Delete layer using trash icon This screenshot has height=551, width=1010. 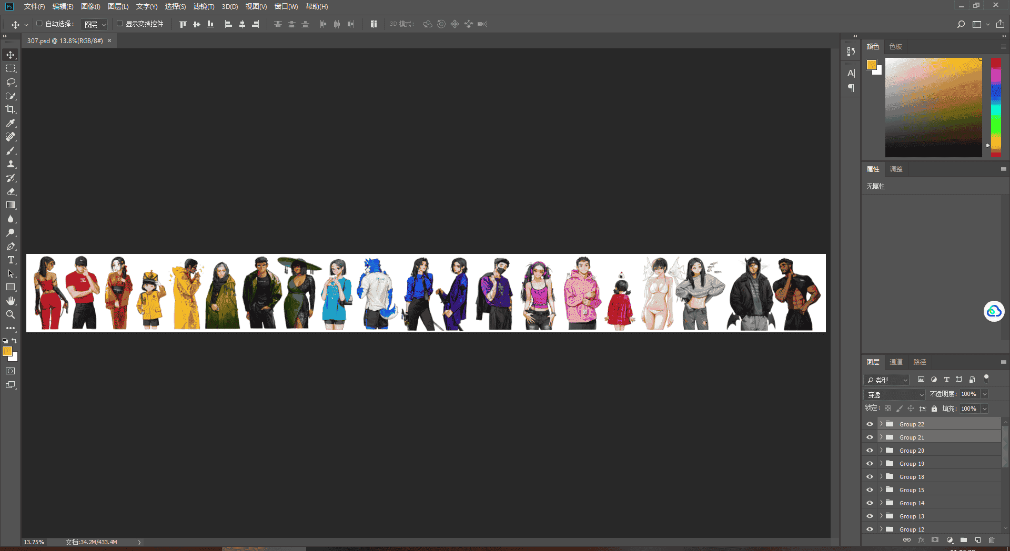click(x=992, y=540)
